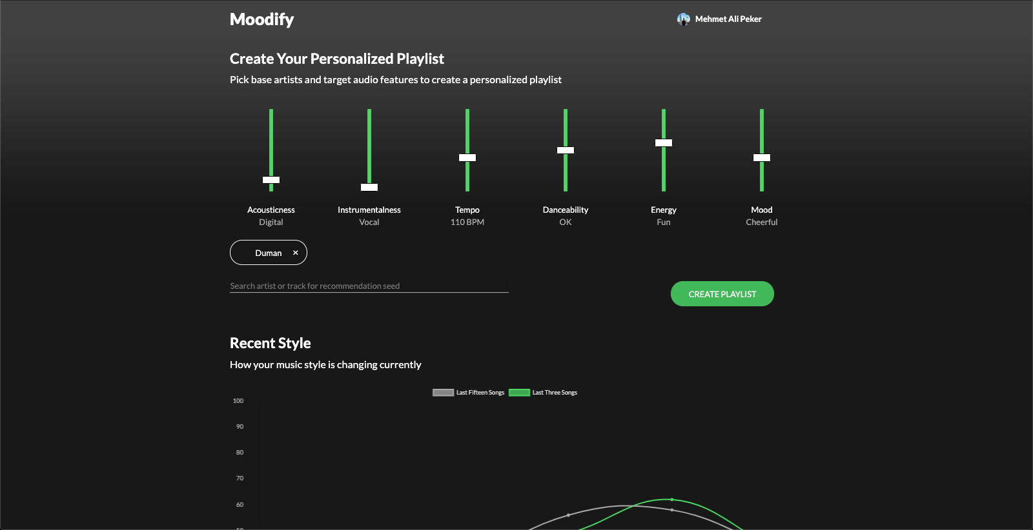The width and height of the screenshot is (1033, 530).
Task: Click the Digital value under Acousticness
Action: point(271,222)
